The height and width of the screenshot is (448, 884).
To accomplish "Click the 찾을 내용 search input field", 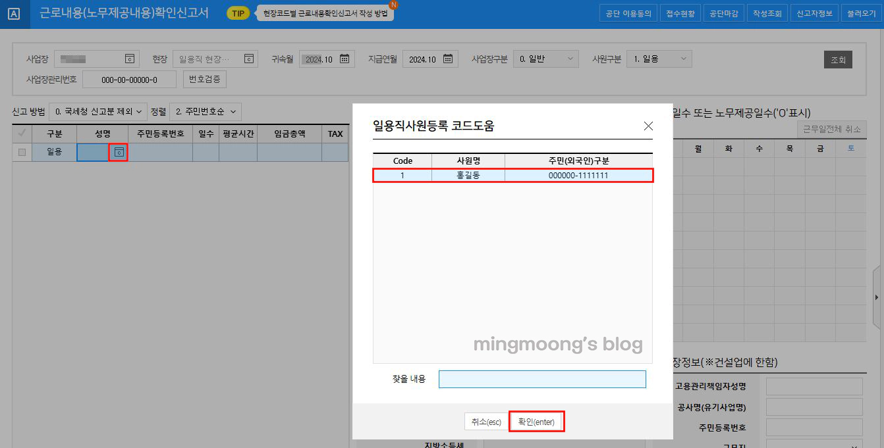I will 541,379.
